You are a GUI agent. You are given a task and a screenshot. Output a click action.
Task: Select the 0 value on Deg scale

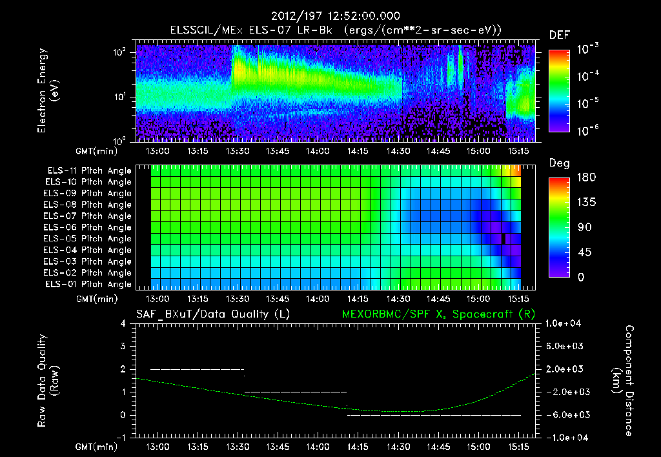click(582, 277)
